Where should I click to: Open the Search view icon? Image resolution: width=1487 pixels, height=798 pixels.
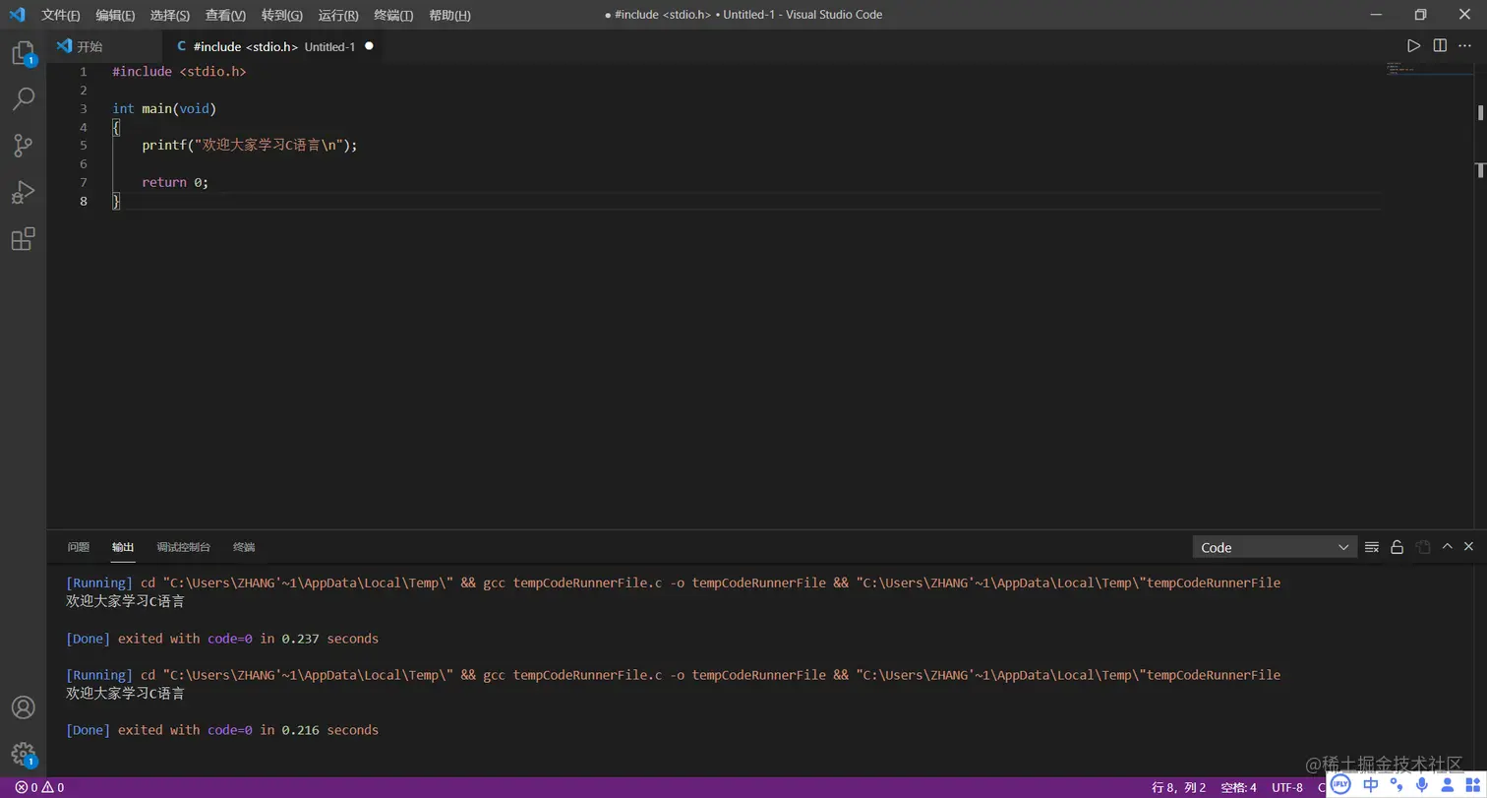[23, 99]
